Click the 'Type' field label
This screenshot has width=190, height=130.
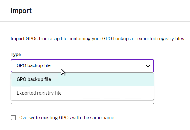point(16,54)
